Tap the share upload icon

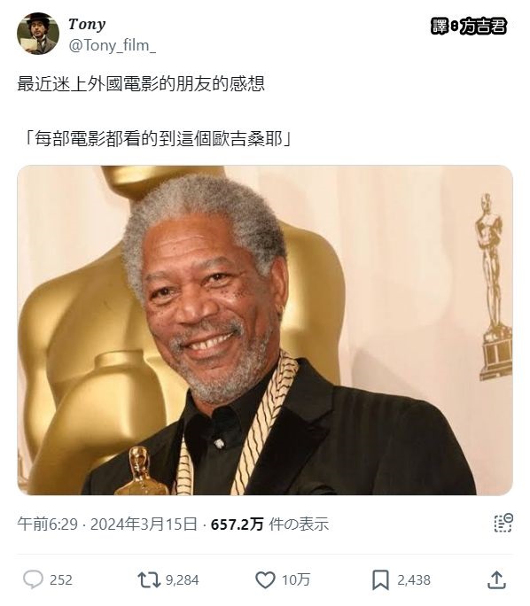click(496, 579)
